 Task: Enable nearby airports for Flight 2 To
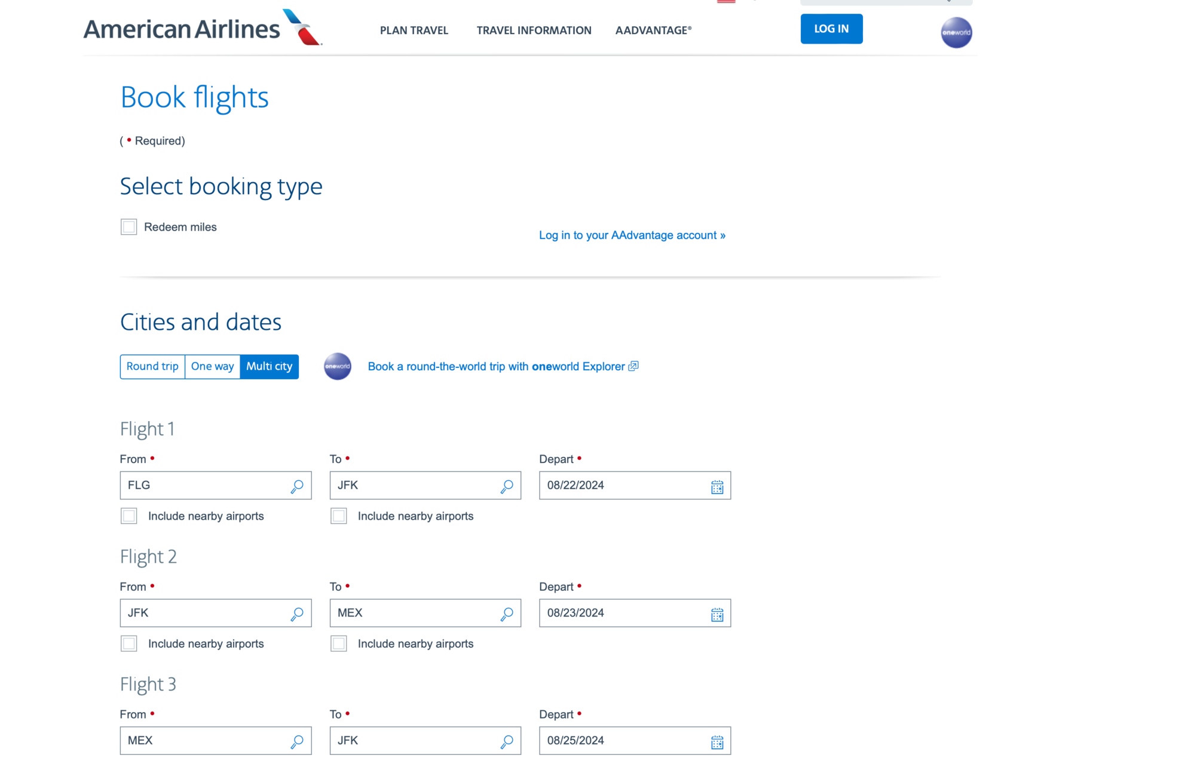338,644
